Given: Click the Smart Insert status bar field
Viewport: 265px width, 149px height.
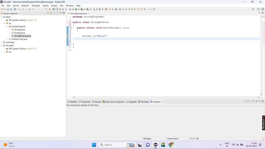Looking at the screenshot, I should [x=173, y=139].
